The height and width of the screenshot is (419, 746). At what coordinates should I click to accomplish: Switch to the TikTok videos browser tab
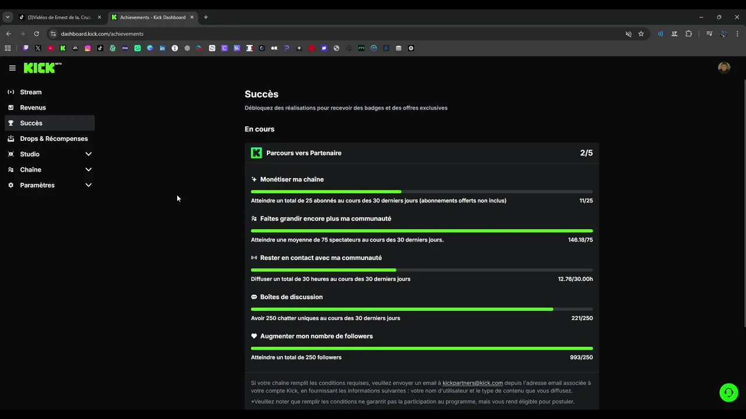pos(58,17)
